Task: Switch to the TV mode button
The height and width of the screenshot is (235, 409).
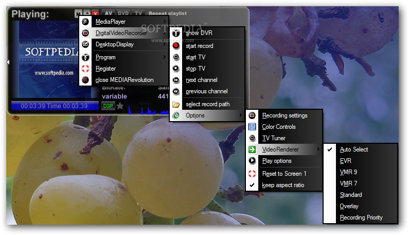Action: pyautogui.click(x=138, y=13)
